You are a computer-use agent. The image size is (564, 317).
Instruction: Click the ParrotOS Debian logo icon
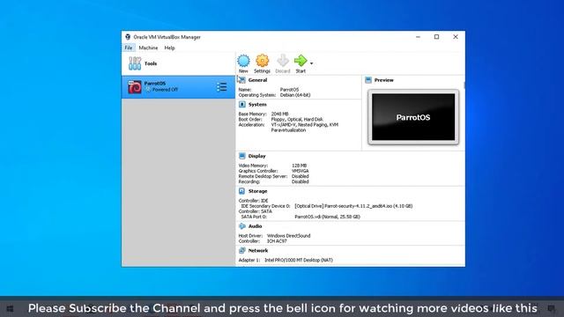click(135, 87)
